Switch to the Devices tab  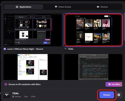102,7
